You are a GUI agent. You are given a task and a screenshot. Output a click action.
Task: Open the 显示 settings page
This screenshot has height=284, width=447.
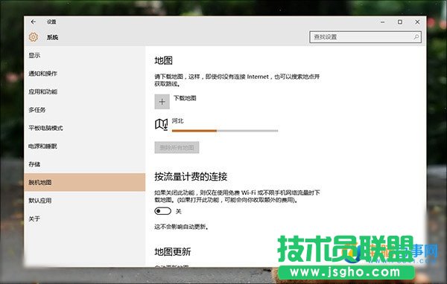pos(34,55)
